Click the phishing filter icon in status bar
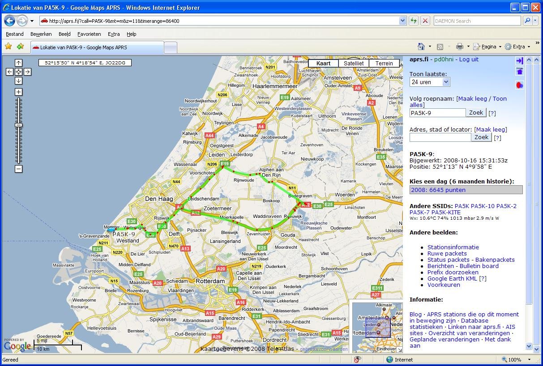543x366 pixels. point(357,359)
